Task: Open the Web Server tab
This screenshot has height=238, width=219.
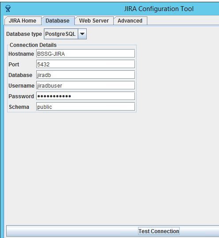Action: tap(94, 21)
